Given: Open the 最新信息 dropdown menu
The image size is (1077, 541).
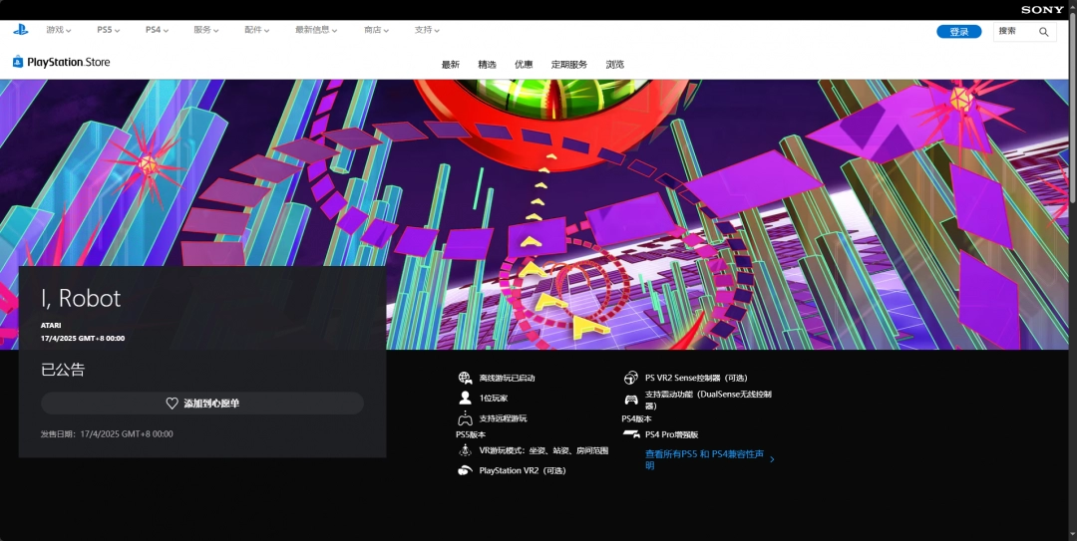Looking at the screenshot, I should 316,30.
